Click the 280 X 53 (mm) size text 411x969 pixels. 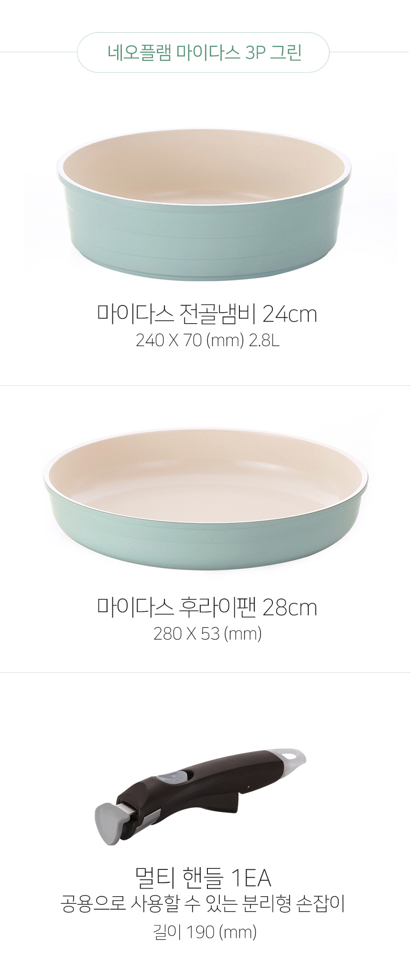[207, 634]
